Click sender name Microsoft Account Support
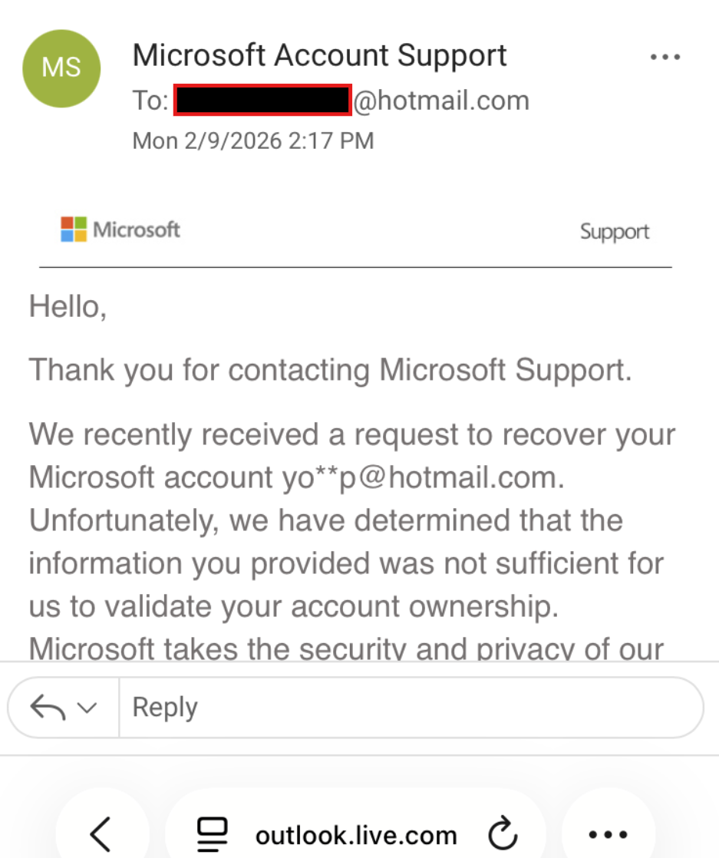This screenshot has height=858, width=719. coord(319,55)
